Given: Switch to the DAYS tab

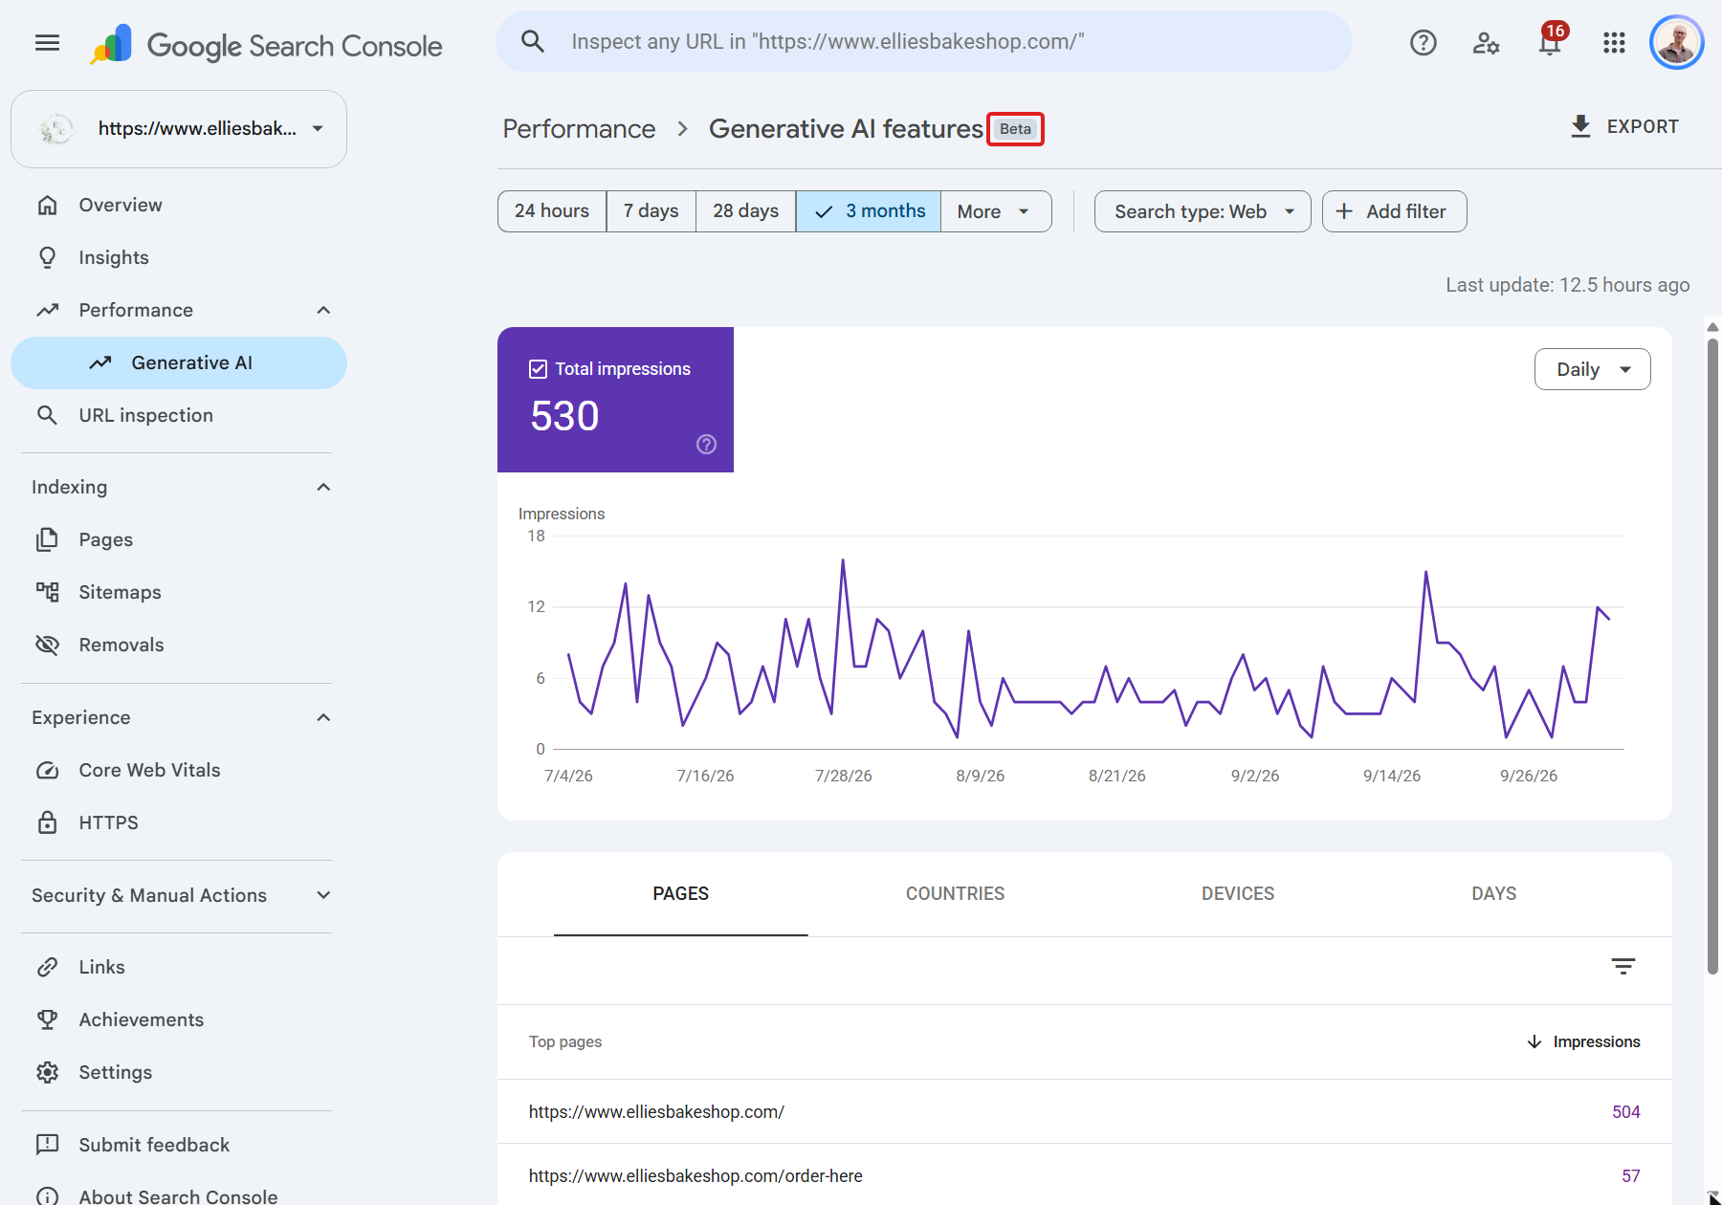Looking at the screenshot, I should (1493, 893).
